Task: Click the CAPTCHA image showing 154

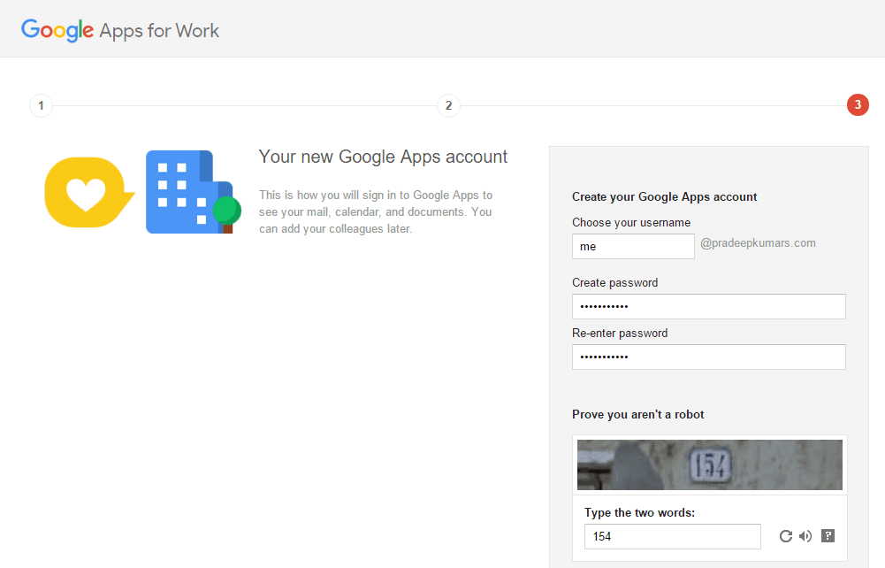Action: (709, 464)
